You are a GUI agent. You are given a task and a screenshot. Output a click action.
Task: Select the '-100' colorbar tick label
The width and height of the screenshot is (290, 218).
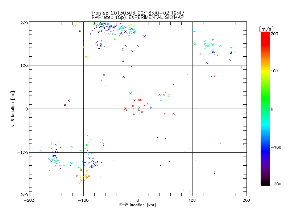point(276,147)
